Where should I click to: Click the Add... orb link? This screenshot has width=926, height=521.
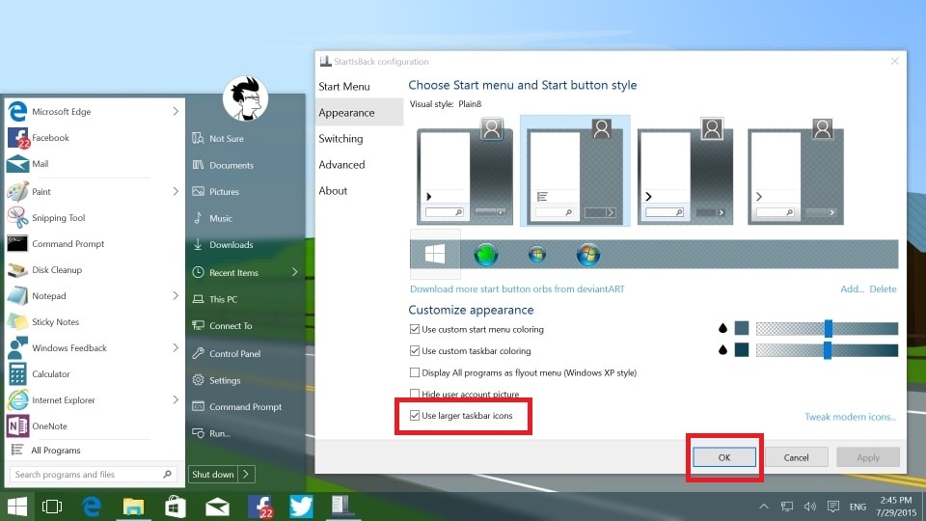coord(852,288)
